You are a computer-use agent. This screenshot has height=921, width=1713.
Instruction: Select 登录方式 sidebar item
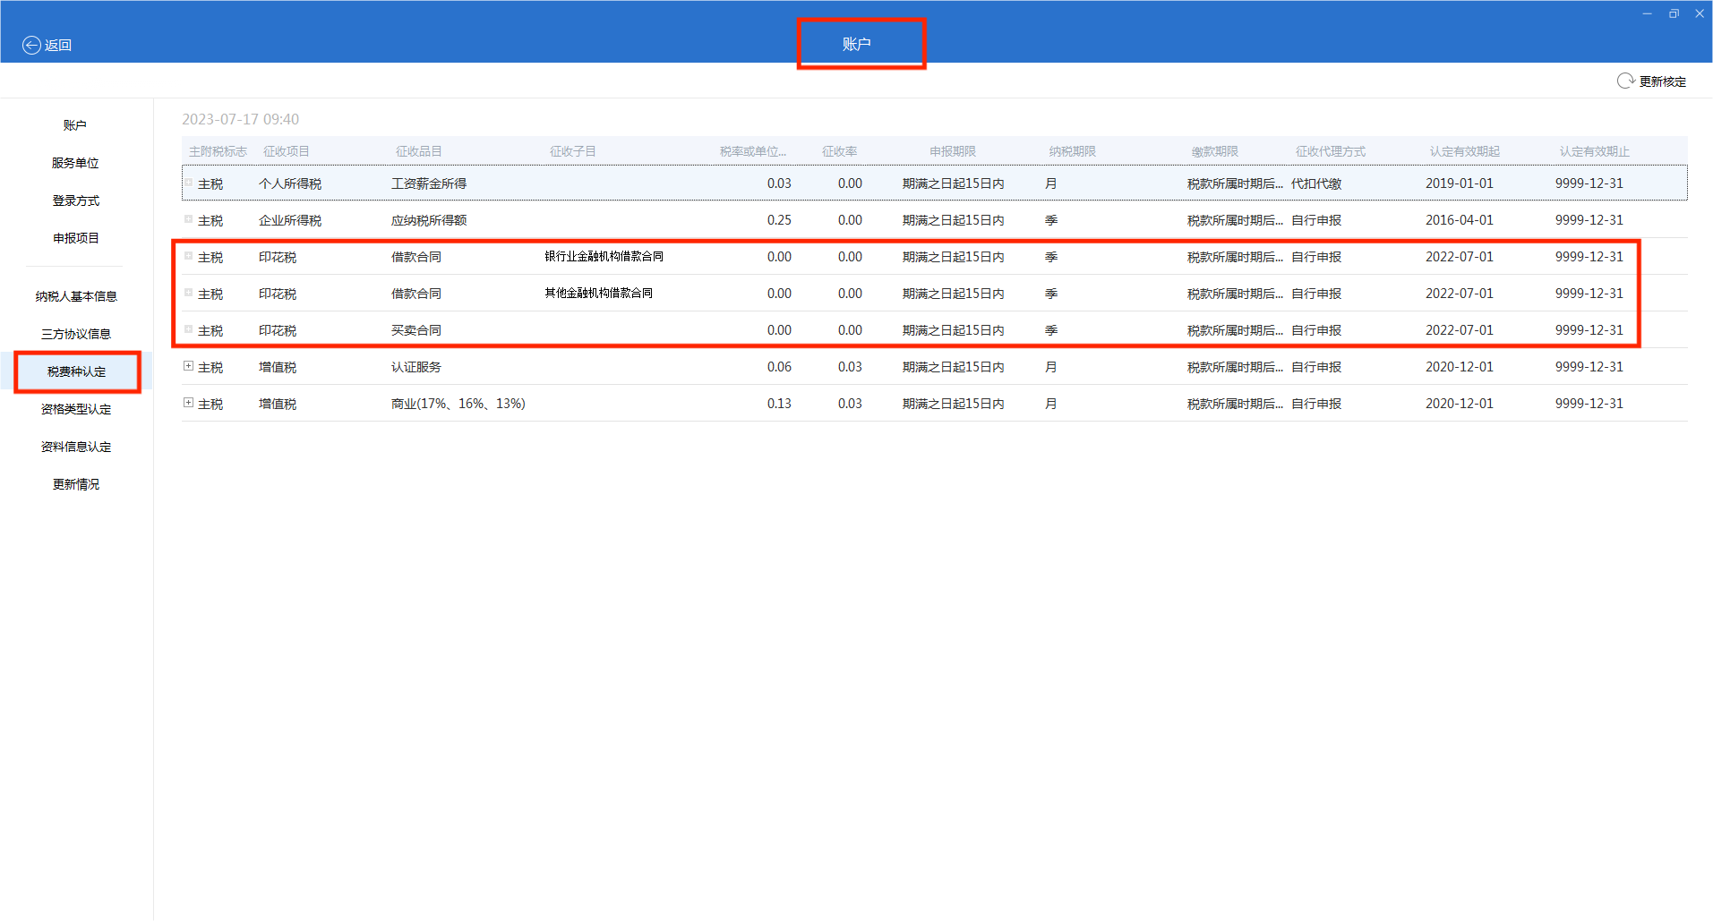75,200
